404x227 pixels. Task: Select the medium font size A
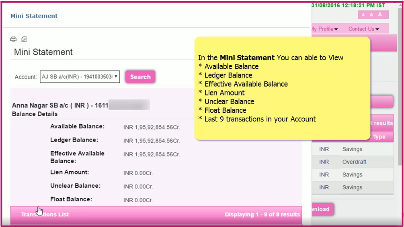[x=371, y=15]
